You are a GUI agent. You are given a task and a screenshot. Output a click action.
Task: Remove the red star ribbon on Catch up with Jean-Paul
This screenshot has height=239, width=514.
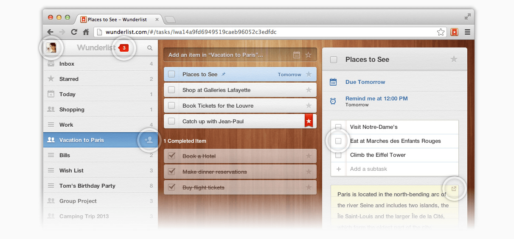click(309, 121)
